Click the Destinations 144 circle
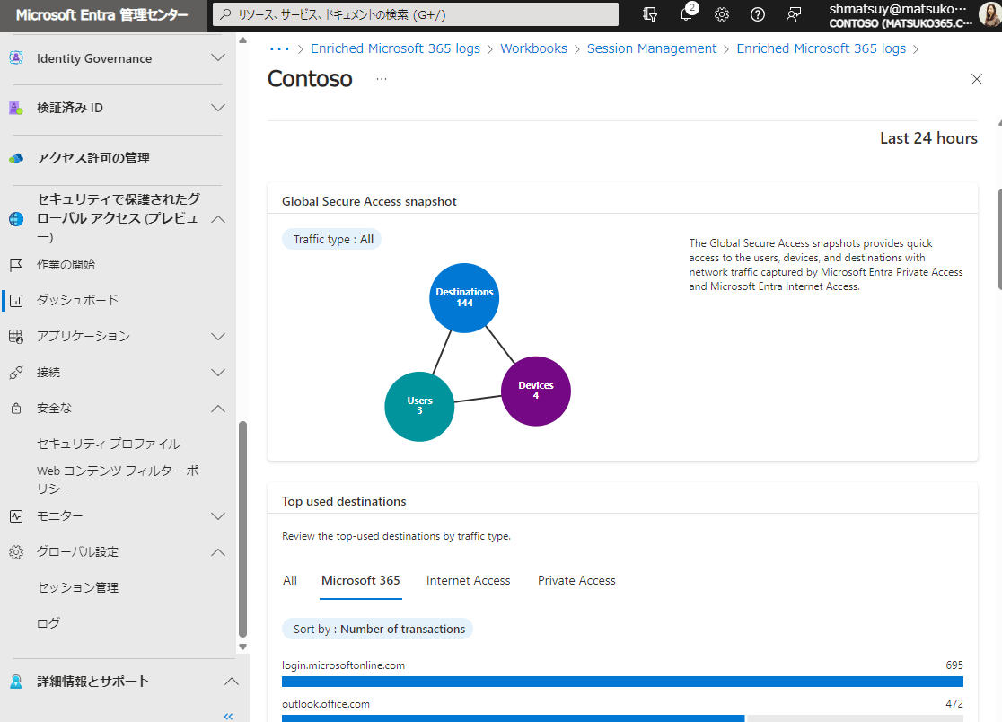 click(x=464, y=298)
